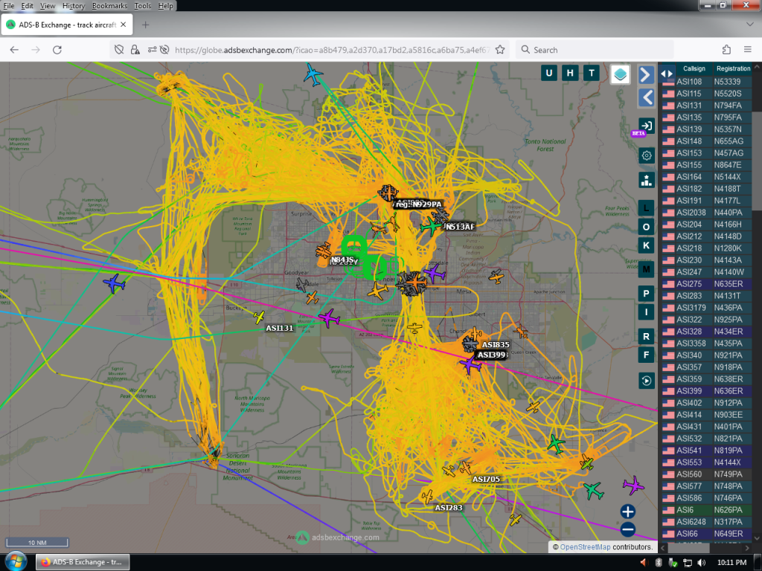Select the light blue aircraft at top of map
The width and height of the screenshot is (762, 571).
point(313,75)
